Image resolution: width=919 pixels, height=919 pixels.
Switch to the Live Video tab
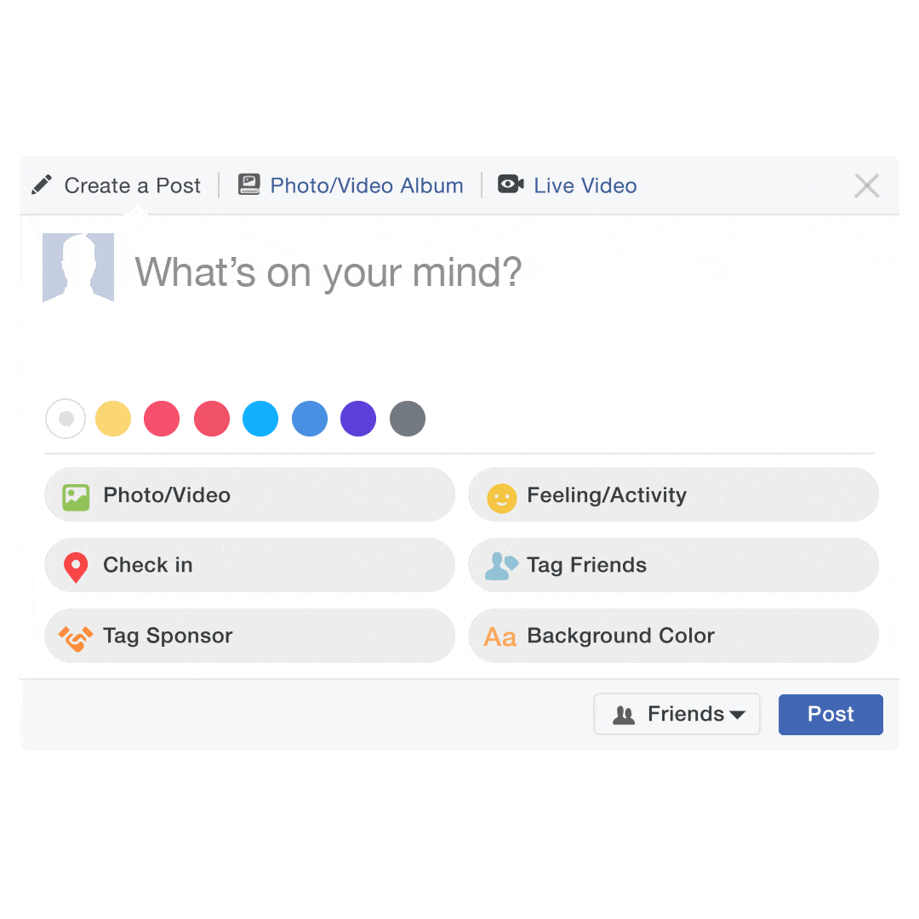(568, 186)
